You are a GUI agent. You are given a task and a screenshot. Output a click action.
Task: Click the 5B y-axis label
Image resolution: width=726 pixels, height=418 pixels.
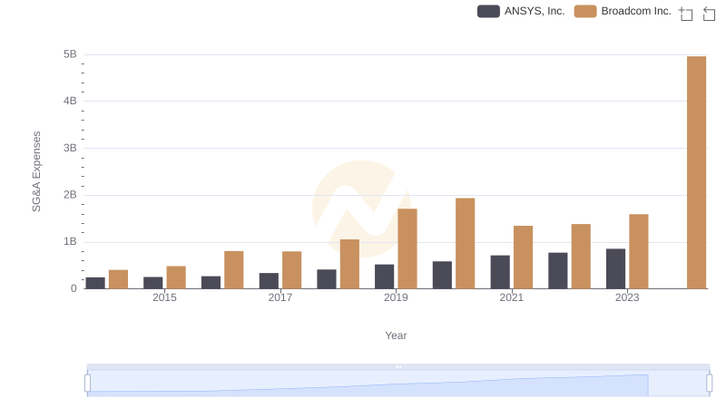pyautogui.click(x=70, y=54)
